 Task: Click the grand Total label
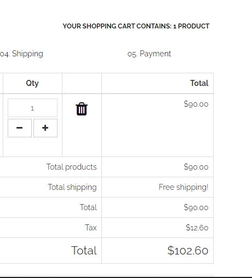click(84, 251)
